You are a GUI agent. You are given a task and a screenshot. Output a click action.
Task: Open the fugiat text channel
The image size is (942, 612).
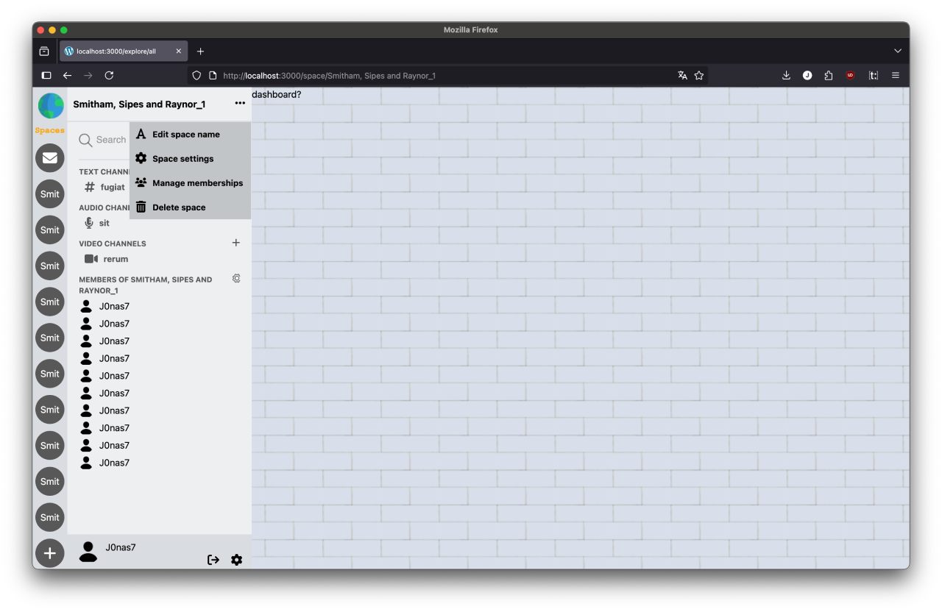[112, 187]
